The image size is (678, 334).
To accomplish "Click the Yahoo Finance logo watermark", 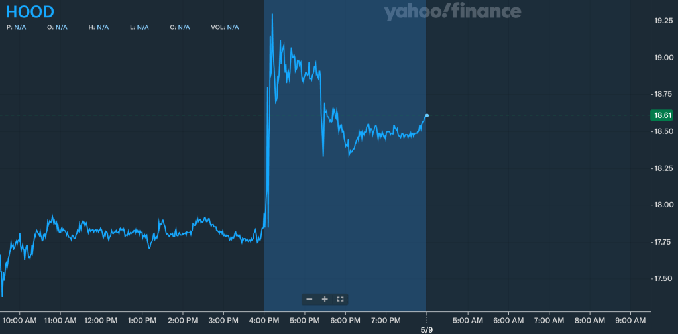I will (x=452, y=12).
